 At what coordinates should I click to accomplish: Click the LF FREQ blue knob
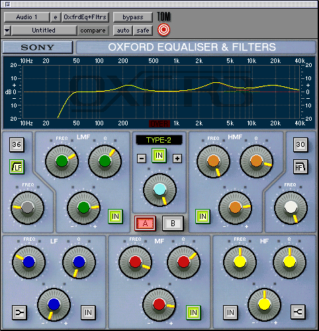click(x=29, y=262)
